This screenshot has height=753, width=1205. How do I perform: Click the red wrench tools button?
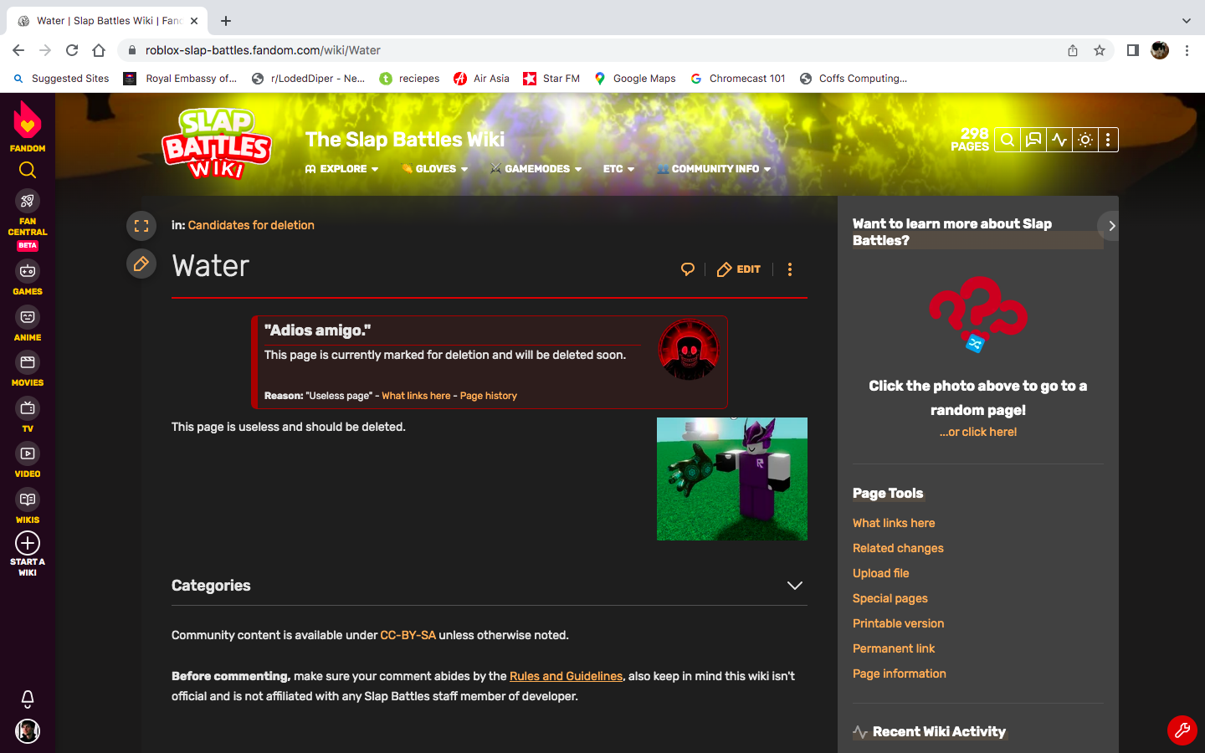tap(1182, 730)
